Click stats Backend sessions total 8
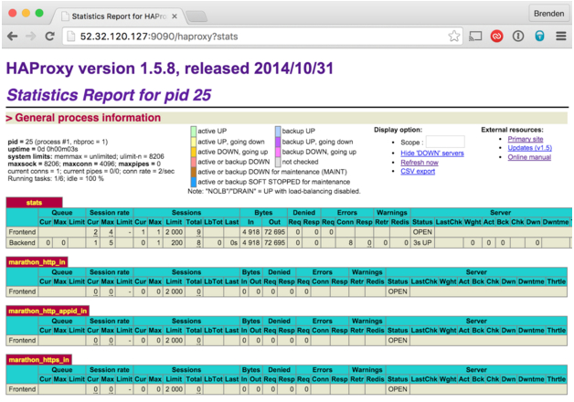 coord(198,242)
